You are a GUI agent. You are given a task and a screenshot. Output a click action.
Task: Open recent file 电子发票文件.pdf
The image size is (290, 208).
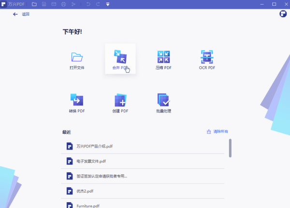point(143,161)
